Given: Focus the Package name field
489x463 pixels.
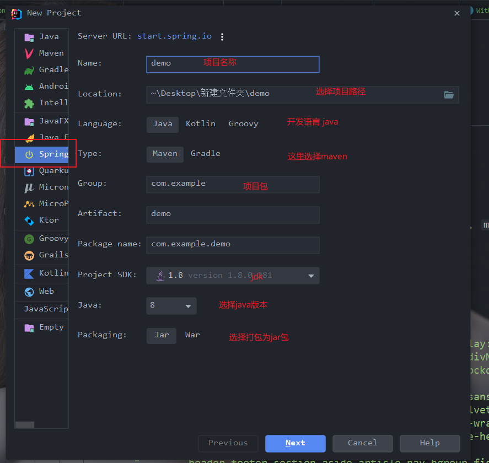Looking at the screenshot, I should 233,245.
